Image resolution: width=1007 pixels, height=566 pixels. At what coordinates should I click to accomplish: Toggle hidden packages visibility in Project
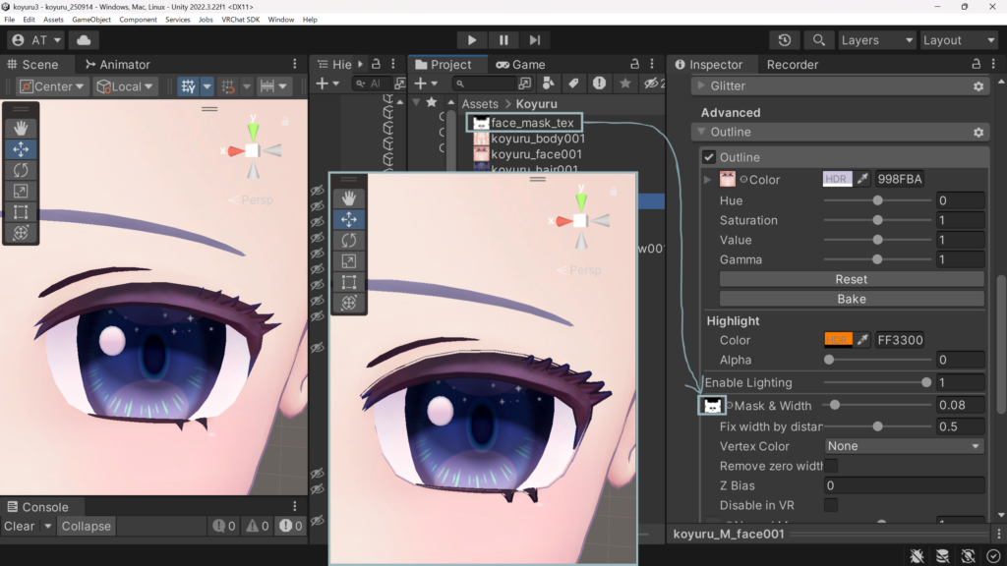pos(654,84)
